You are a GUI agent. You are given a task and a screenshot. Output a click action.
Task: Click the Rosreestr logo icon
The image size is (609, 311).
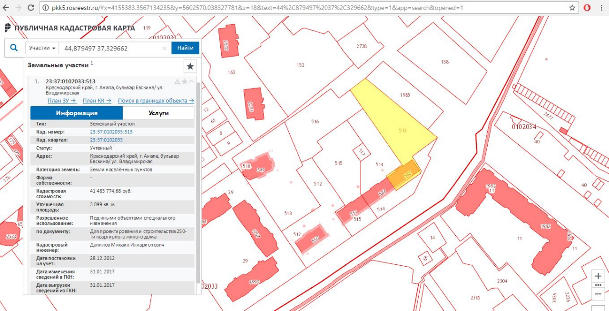click(8, 28)
